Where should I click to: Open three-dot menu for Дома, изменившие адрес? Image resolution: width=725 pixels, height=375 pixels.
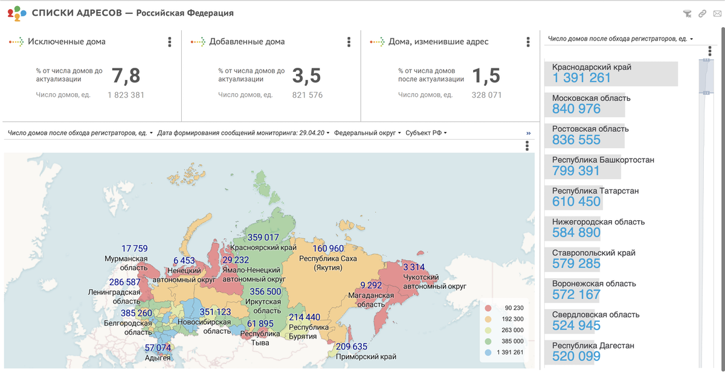(529, 42)
